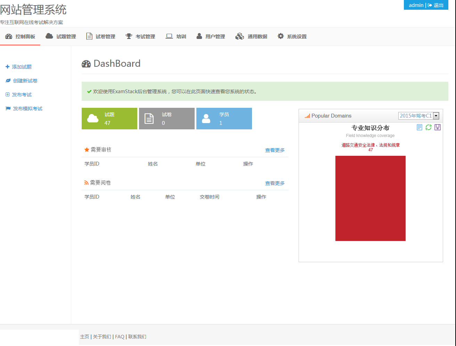Click the green refresh chart icon
Viewport: 456px width, 346px height.
point(429,127)
